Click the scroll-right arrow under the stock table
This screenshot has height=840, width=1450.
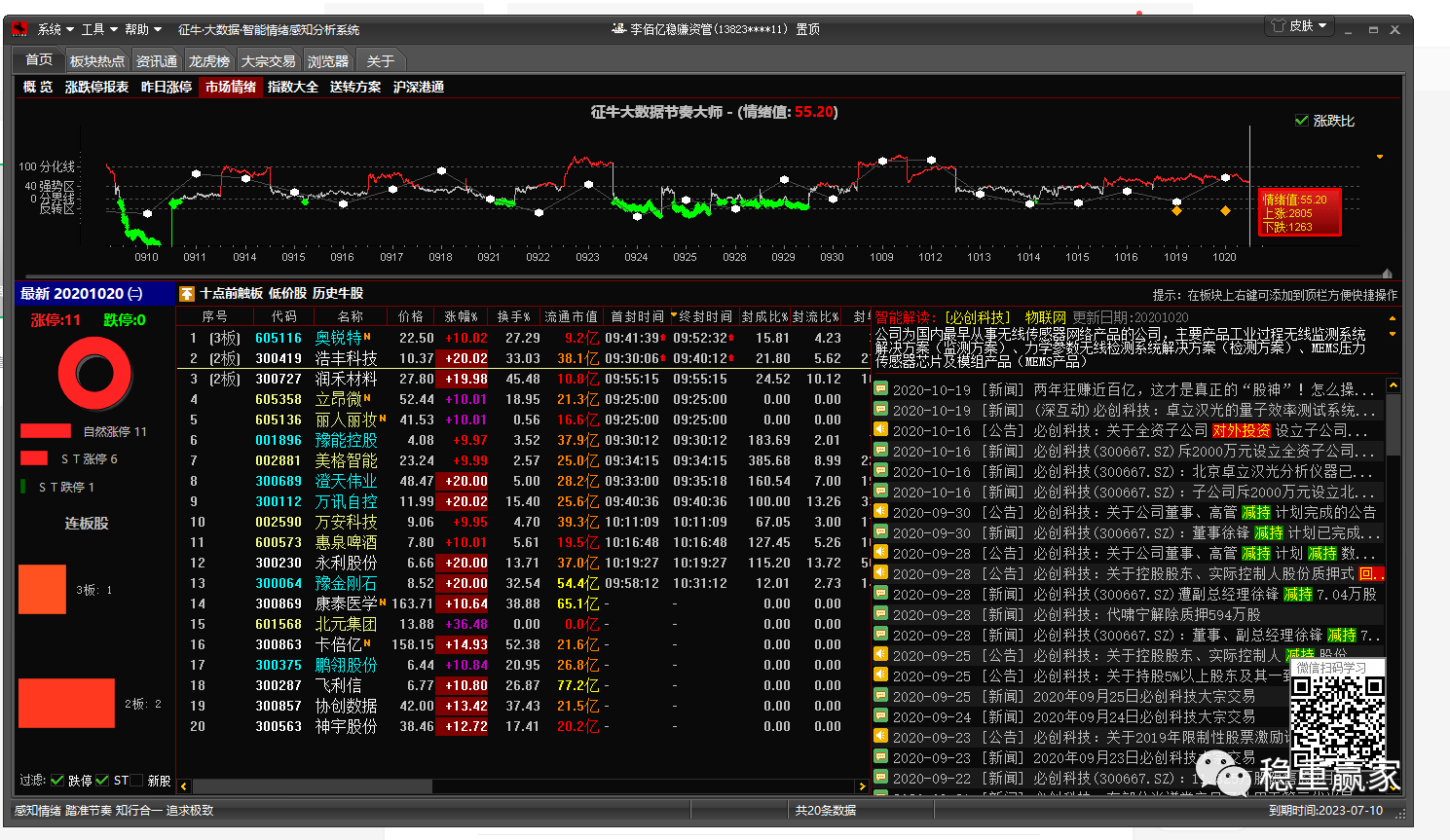click(x=862, y=785)
